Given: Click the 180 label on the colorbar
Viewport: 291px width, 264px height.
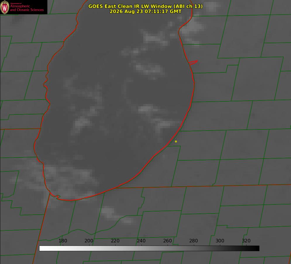Looking at the screenshot, I should coord(63,241).
